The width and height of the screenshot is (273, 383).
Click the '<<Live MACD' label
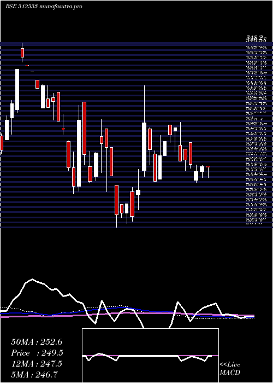[230, 369]
